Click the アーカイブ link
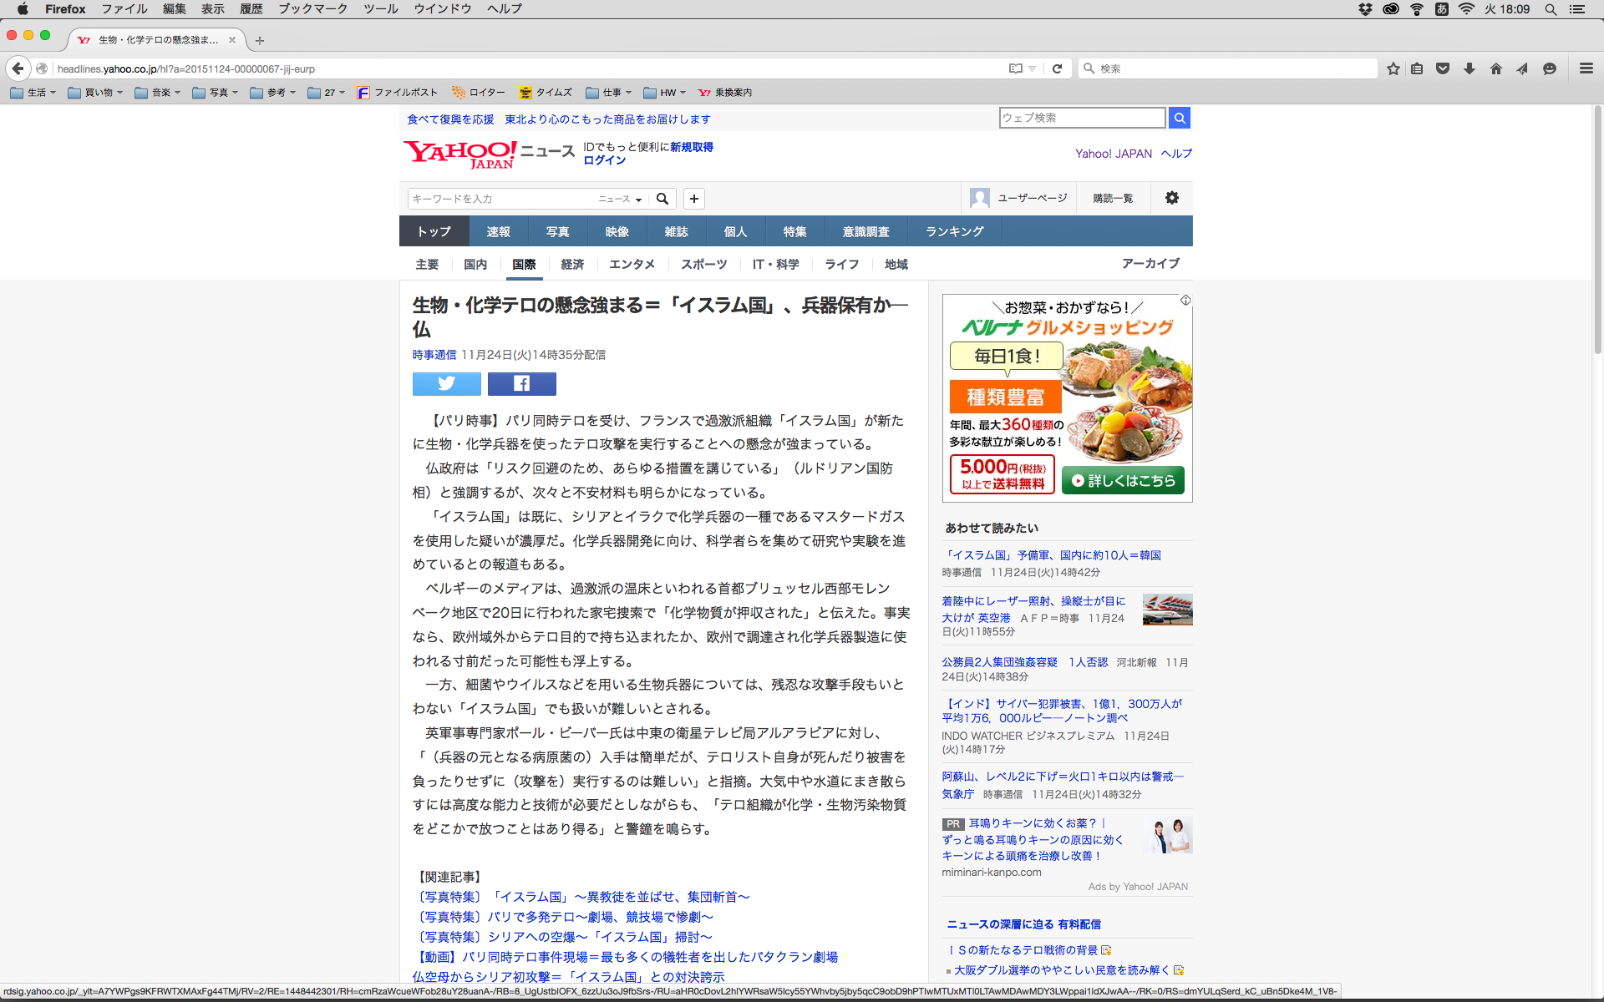The height and width of the screenshot is (1002, 1604). coord(1150,263)
